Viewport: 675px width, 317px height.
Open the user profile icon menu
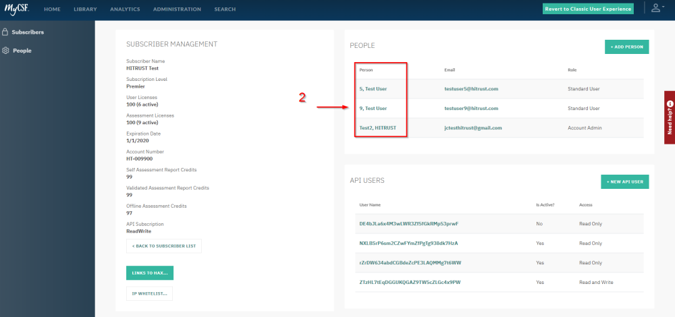pyautogui.click(x=657, y=7)
